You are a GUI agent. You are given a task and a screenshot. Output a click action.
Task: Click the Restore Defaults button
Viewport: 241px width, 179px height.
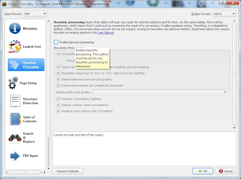point(68,171)
